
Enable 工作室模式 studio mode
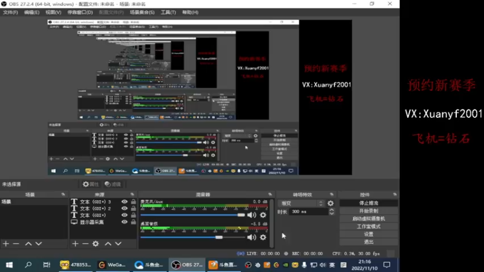[x=368, y=226]
